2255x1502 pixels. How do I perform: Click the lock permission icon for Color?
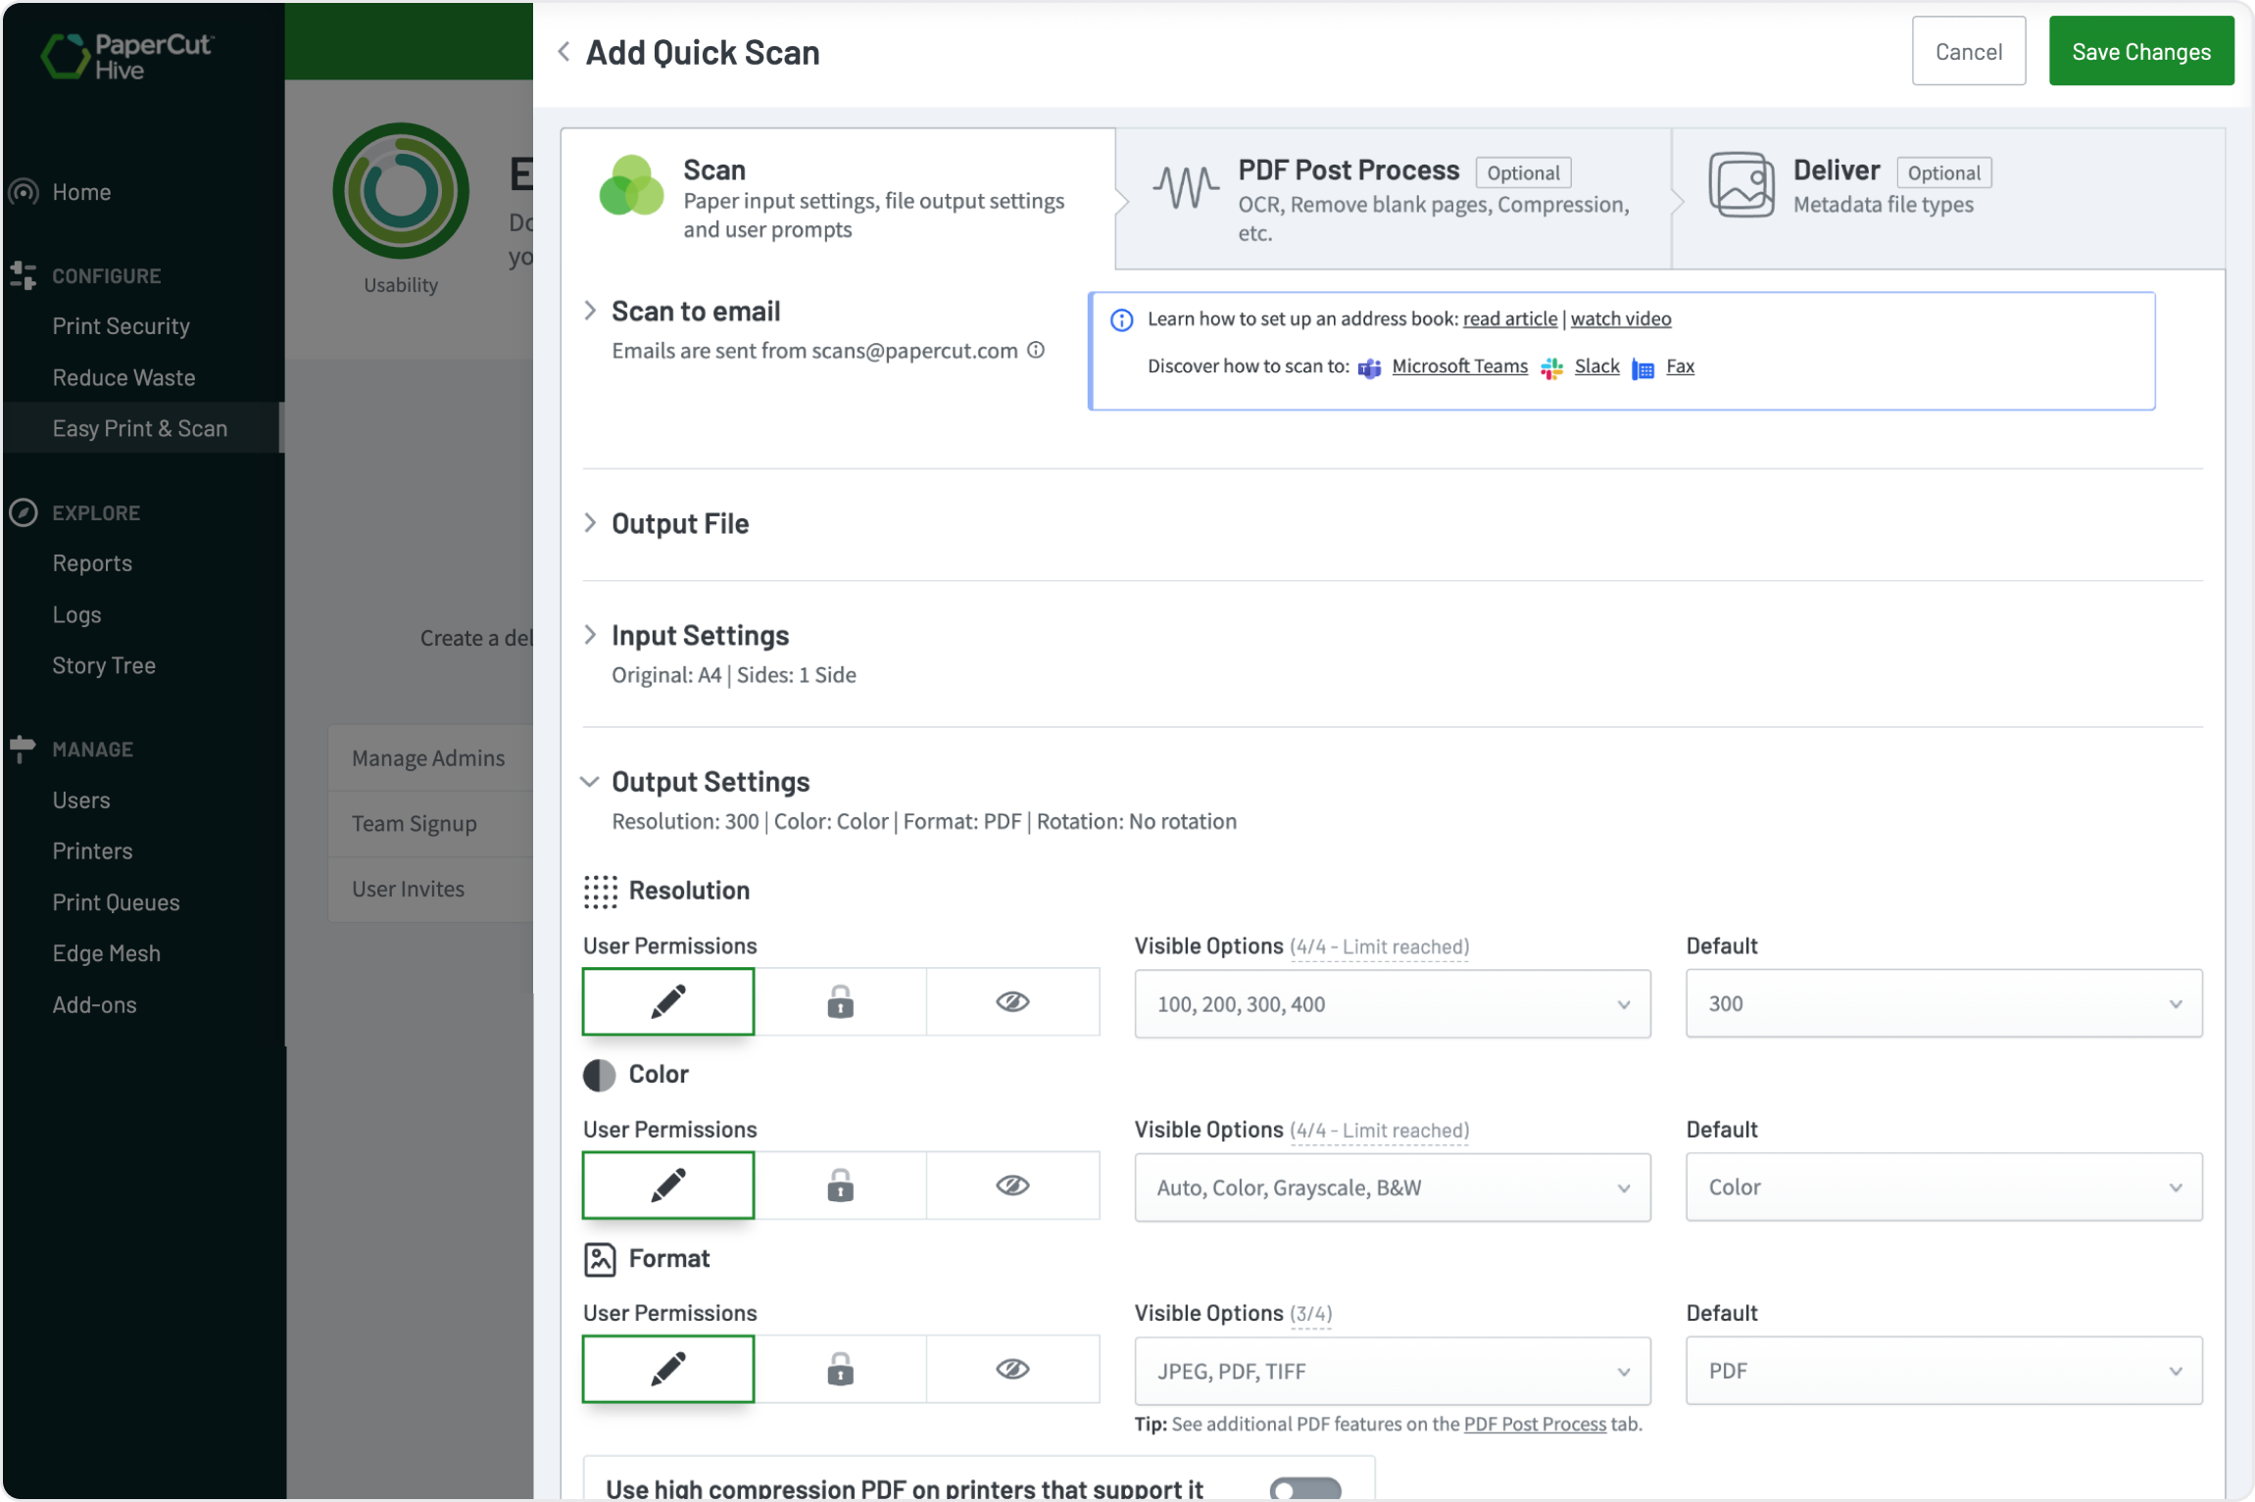click(841, 1185)
